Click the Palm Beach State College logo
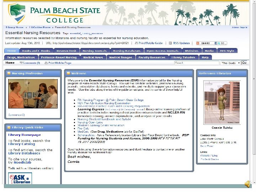The width and height of the screenshot is (256, 192). [54, 14]
